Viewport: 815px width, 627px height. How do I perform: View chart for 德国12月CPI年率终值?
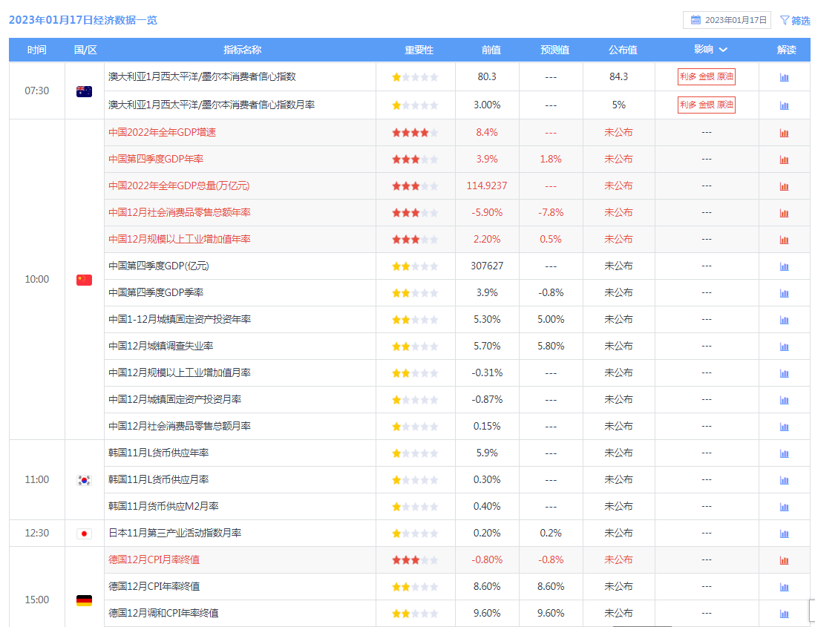click(x=784, y=587)
